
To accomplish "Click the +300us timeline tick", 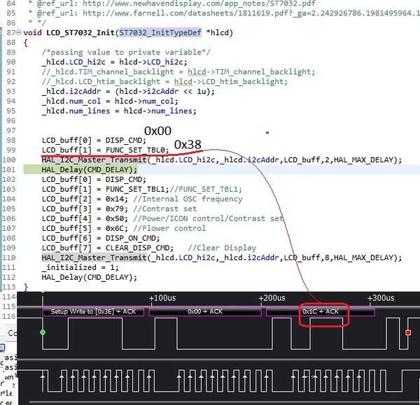I will click(381, 298).
